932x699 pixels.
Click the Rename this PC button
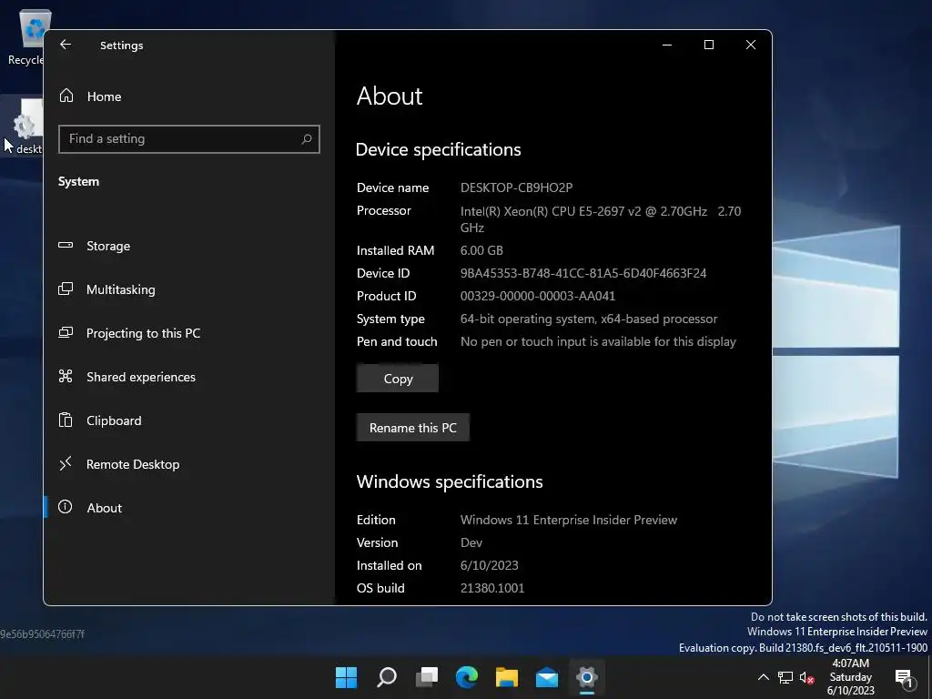pyautogui.click(x=413, y=428)
